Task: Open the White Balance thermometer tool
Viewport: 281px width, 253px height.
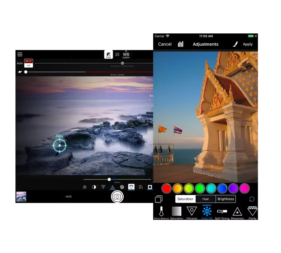Action: pos(161,213)
